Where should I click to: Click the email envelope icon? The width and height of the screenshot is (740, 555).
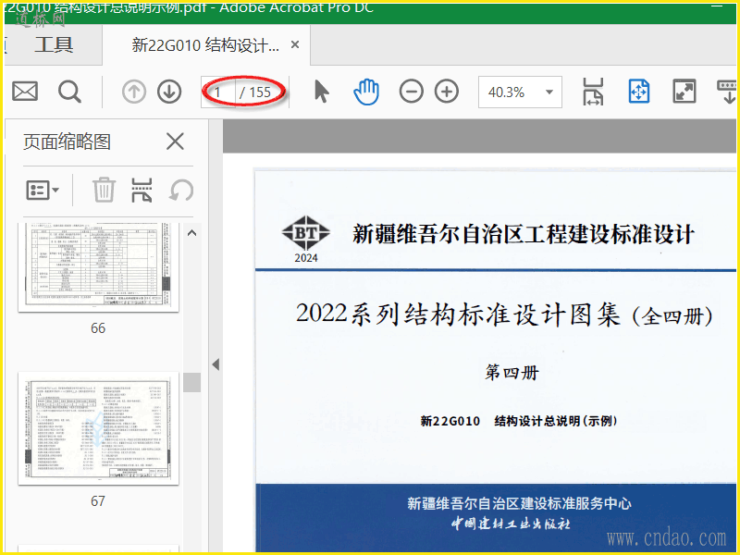pos(25,92)
